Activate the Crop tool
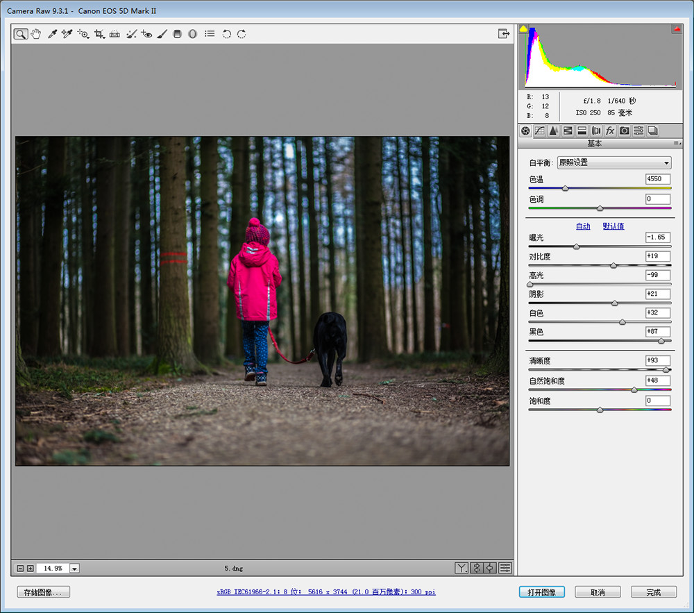694x613 pixels. (x=99, y=34)
